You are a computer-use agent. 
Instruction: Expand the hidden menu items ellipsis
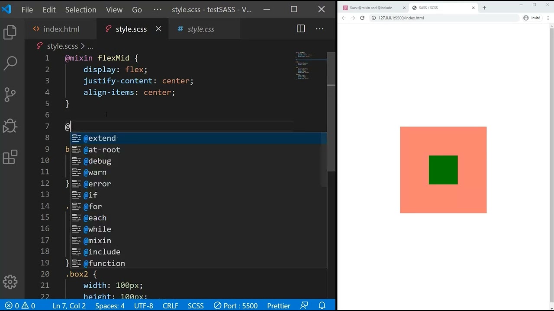tap(158, 9)
